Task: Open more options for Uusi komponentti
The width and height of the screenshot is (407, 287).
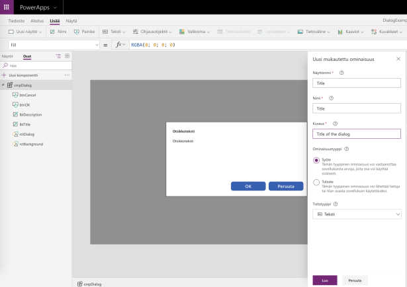Action: pos(66,75)
